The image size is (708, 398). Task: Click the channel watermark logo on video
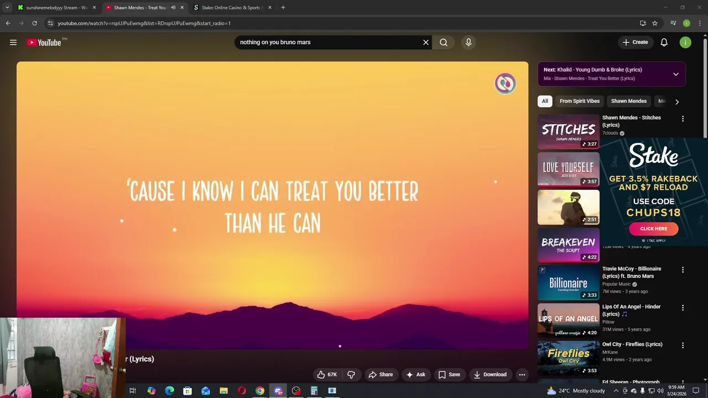click(x=505, y=83)
